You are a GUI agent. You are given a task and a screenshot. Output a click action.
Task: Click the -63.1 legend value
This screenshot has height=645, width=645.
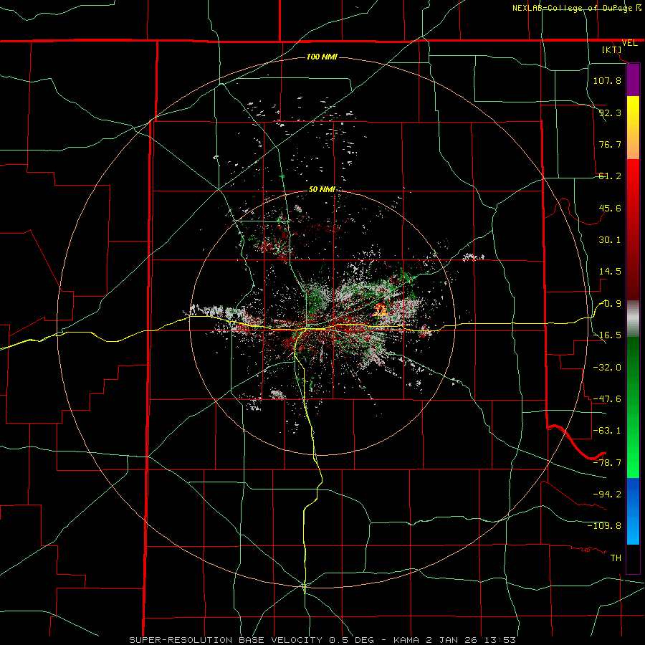(607, 431)
